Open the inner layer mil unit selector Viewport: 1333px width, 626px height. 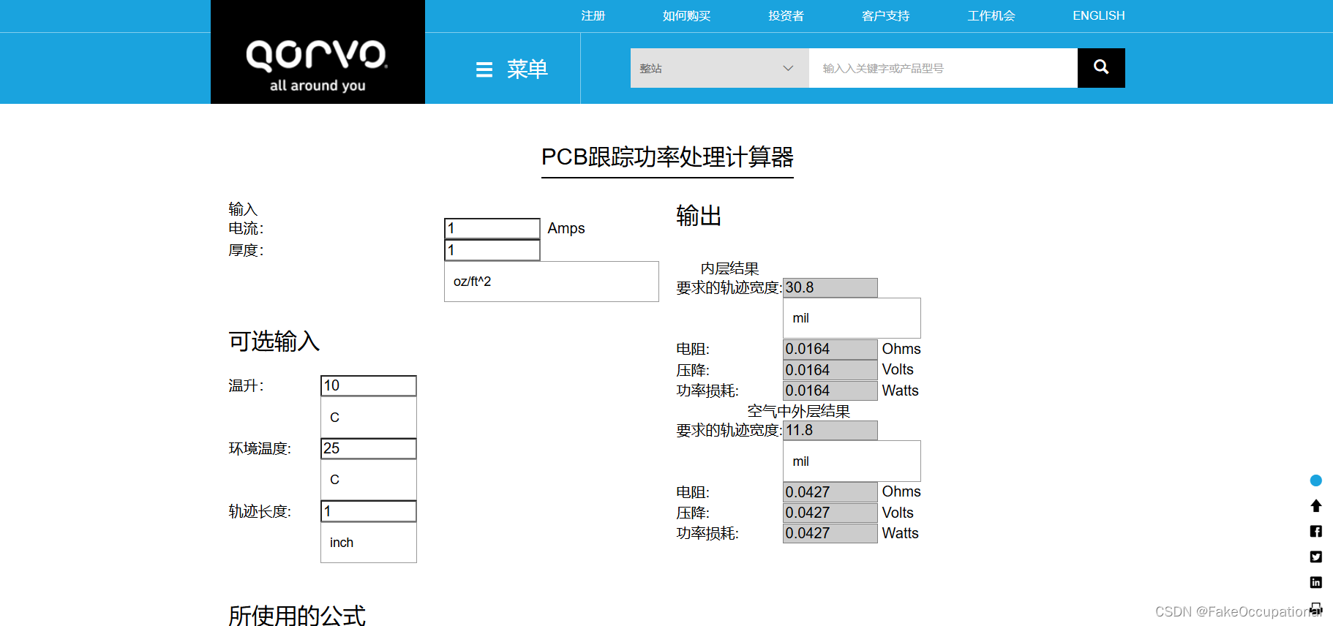852,318
